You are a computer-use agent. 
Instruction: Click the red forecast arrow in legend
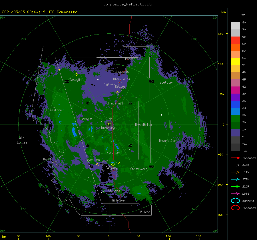coord(235,158)
